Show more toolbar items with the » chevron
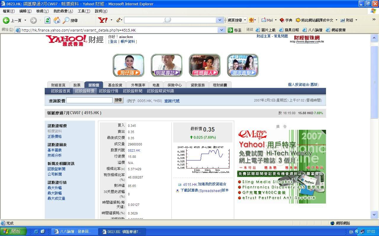 click(374, 20)
